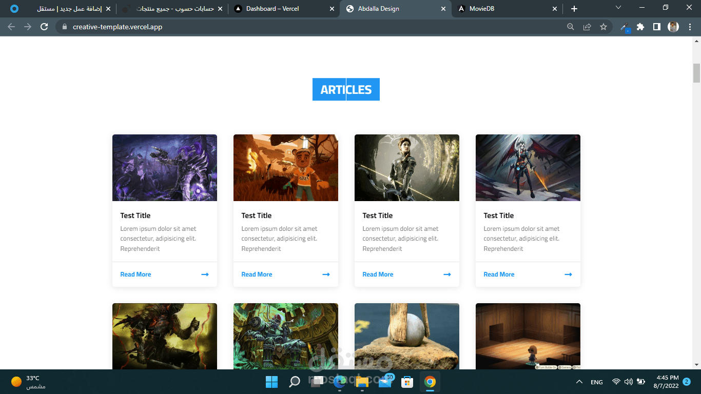Click the ARTICLES section heading
701x394 pixels.
(x=346, y=89)
